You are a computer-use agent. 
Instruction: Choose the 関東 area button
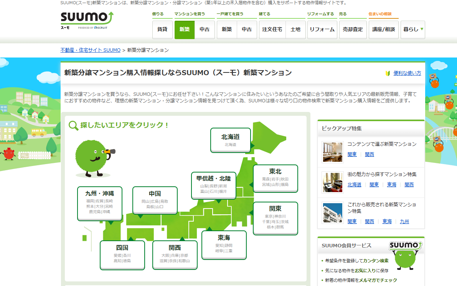276,218
